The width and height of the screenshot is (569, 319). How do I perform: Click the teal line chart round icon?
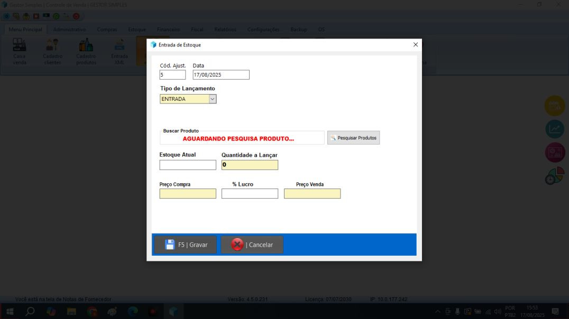tap(555, 129)
